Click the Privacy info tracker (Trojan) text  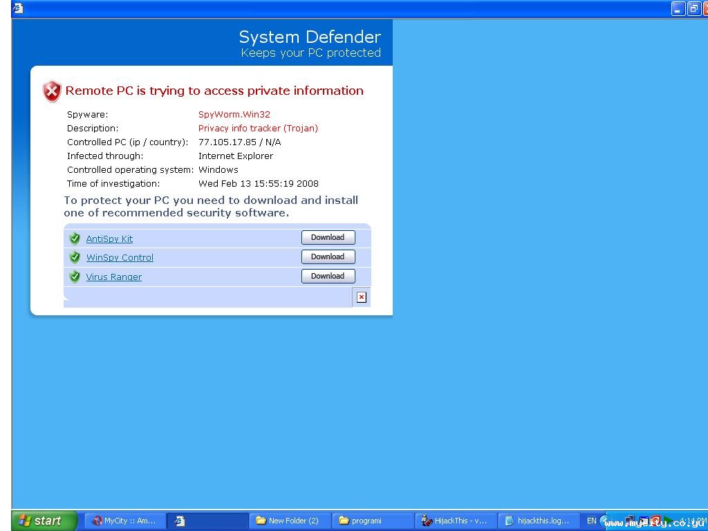point(258,128)
